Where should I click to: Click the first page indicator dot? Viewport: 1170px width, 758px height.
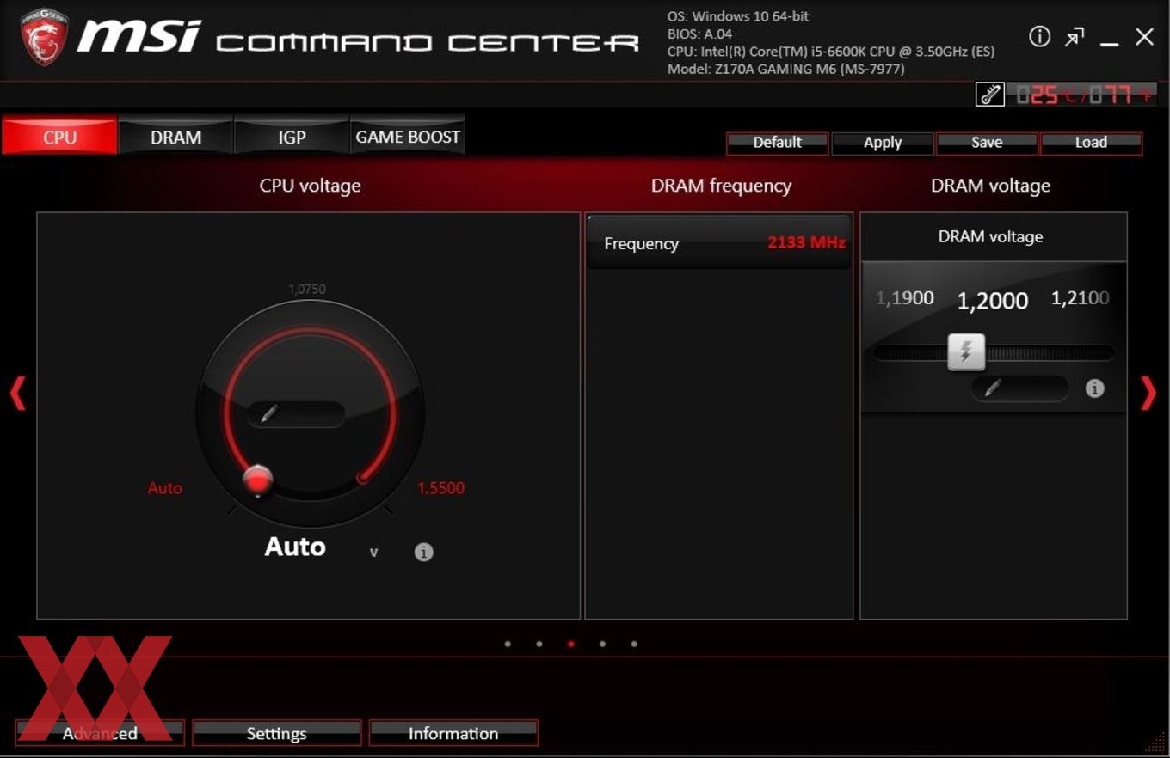click(508, 644)
